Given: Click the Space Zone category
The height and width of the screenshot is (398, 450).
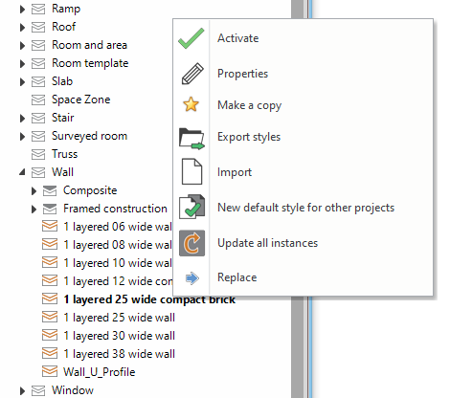Looking at the screenshot, I should pos(80,99).
